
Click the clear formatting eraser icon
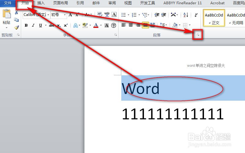tap(100, 14)
